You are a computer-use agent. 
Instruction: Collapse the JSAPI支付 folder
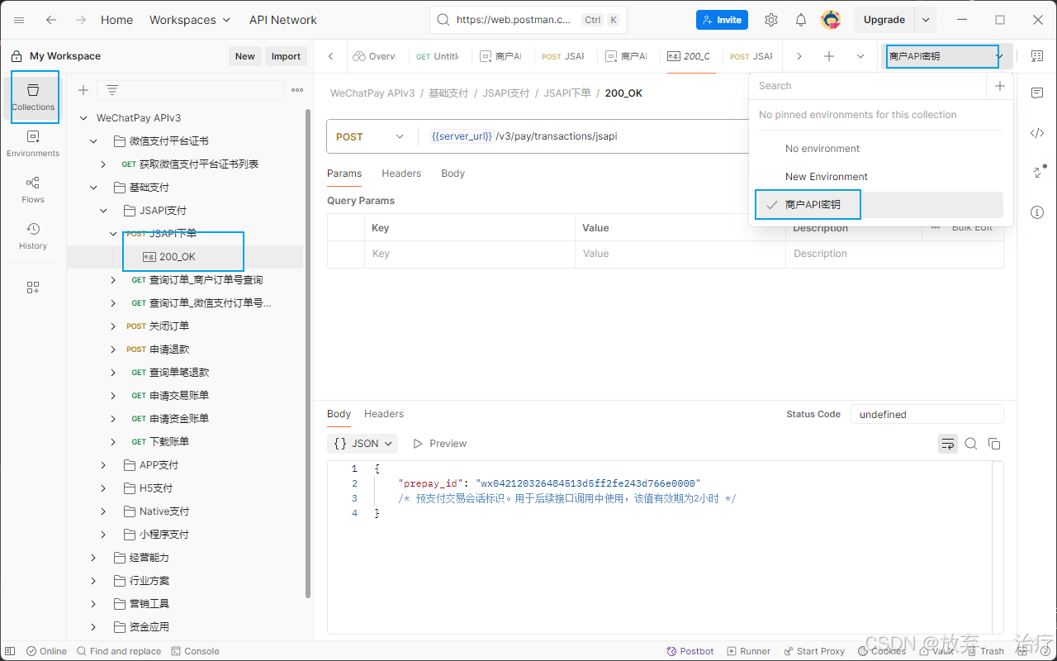point(103,211)
